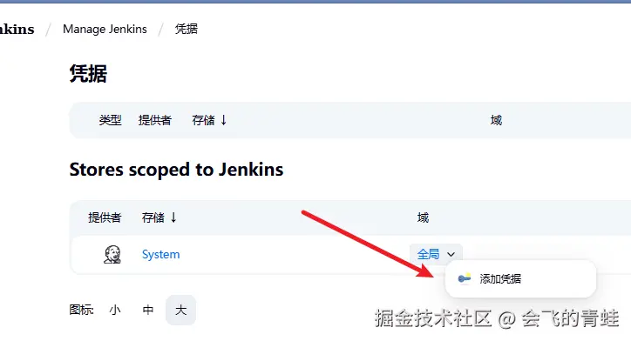Open the System store link

coord(160,254)
